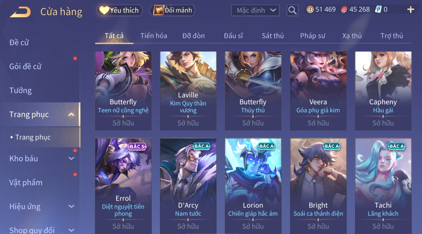Select the Pháp sư tab
The height and width of the screenshot is (234, 422).
coord(313,36)
